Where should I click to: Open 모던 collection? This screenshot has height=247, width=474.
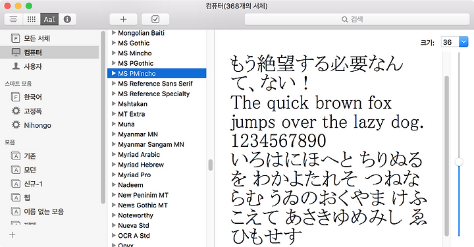(49, 169)
